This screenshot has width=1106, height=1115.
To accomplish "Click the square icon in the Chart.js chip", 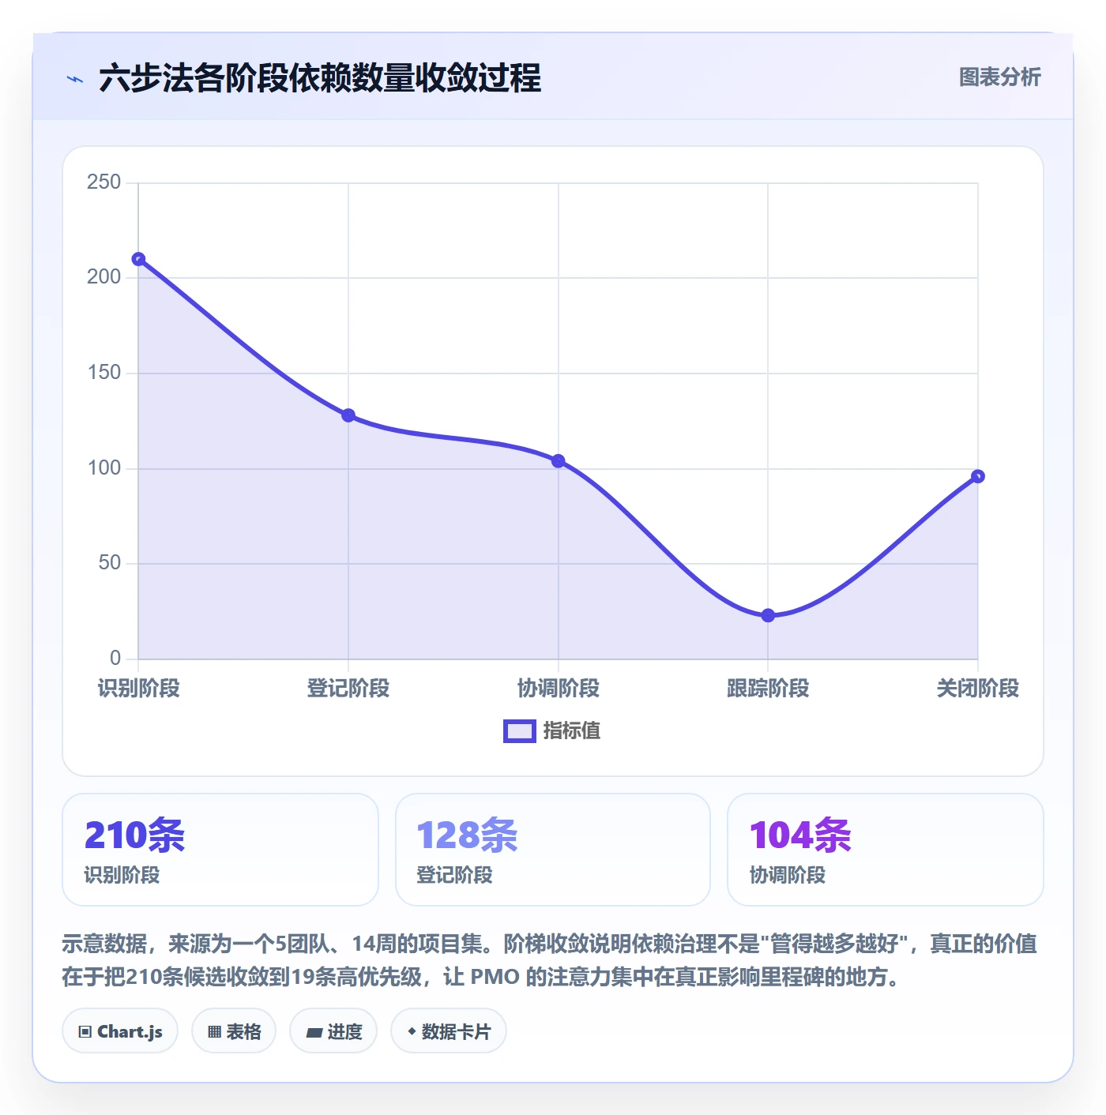I will (x=85, y=1032).
